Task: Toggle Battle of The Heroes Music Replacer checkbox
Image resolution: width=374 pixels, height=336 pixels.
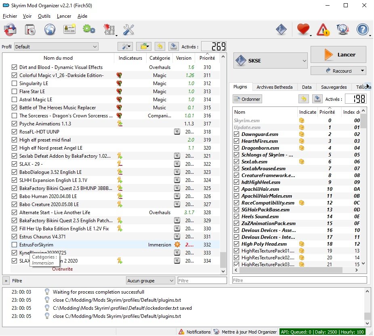Action: [x=14, y=108]
